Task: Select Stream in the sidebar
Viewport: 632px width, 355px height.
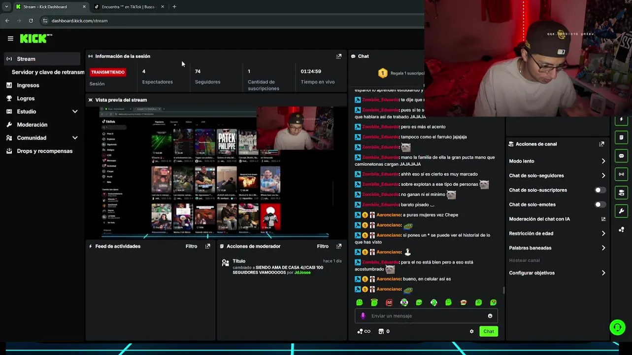Action: click(x=41, y=59)
